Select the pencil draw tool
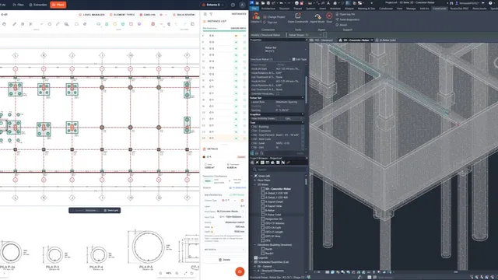The width and height of the screenshot is (498, 280). click(14, 24)
